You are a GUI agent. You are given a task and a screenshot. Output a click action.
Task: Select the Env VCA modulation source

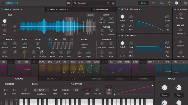(x=42, y=67)
